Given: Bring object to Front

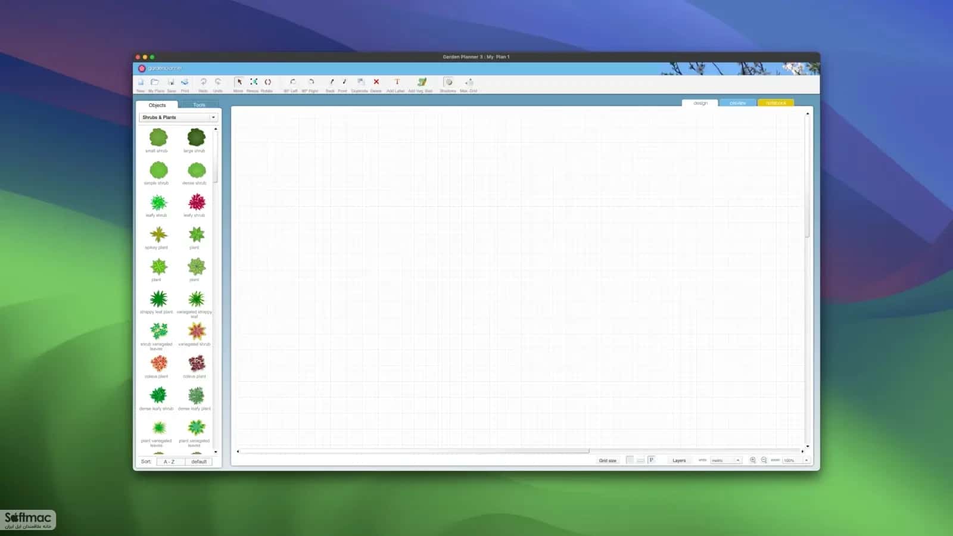Looking at the screenshot, I should coord(344,82).
